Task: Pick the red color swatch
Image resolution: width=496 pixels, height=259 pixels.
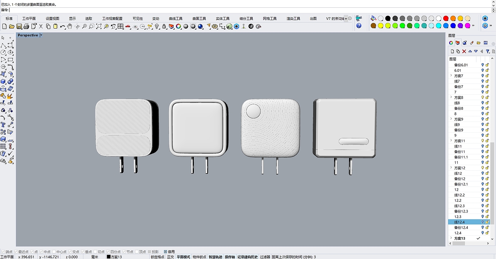Action: click(446, 18)
